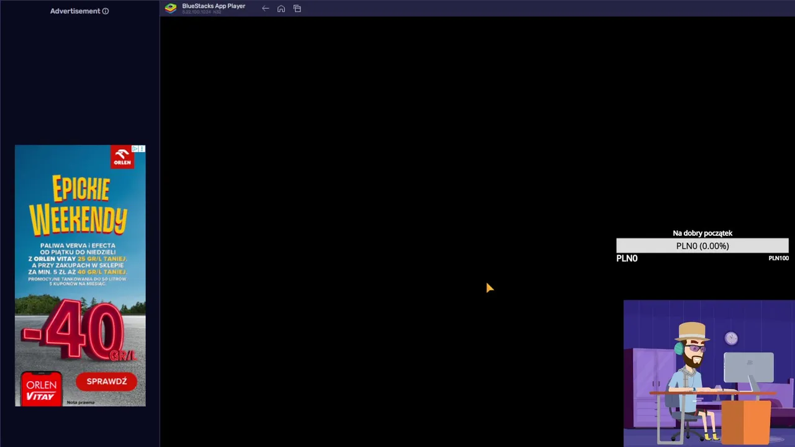Viewport: 795px width, 447px height.
Task: Click the Advertisement label
Action: click(x=75, y=11)
